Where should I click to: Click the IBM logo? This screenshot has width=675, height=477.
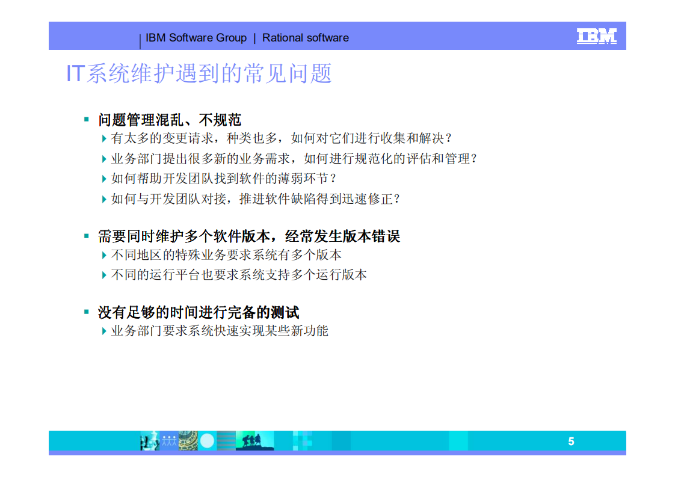pyautogui.click(x=597, y=36)
